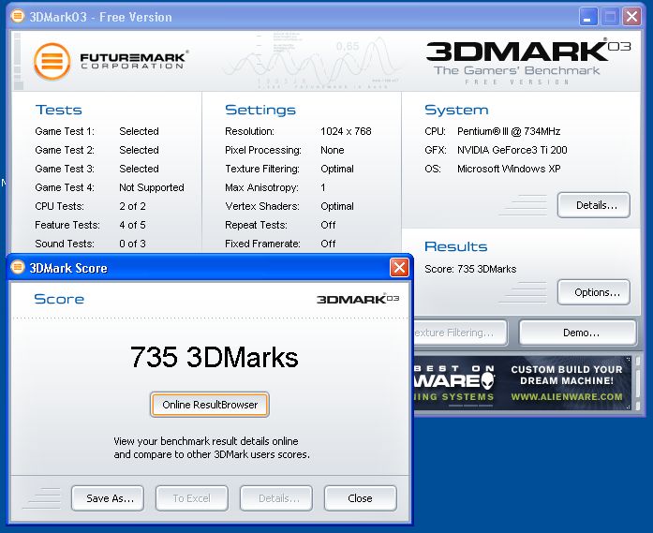Click the Texture Filtering 'Optimal' value
653x533 pixels.
coord(337,169)
